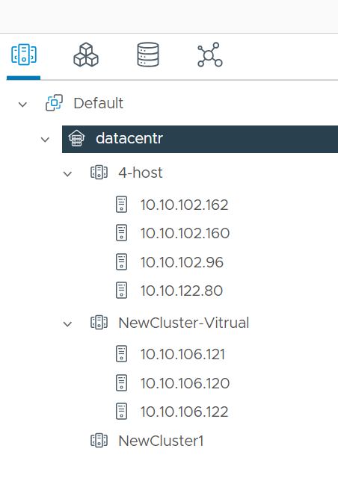The height and width of the screenshot is (487, 338).
Task: Select the datacentr label
Action: (x=129, y=138)
